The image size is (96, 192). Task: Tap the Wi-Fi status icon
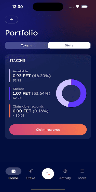point(77,7)
